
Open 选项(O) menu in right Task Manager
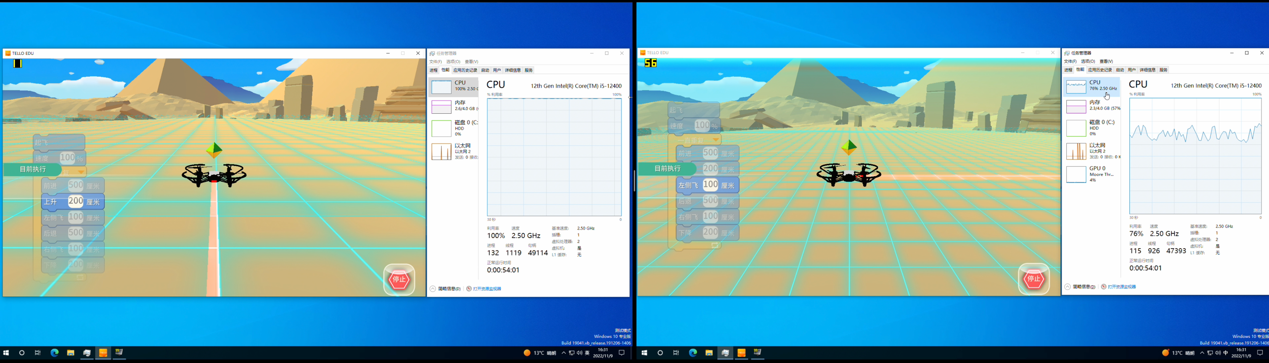(x=1088, y=61)
